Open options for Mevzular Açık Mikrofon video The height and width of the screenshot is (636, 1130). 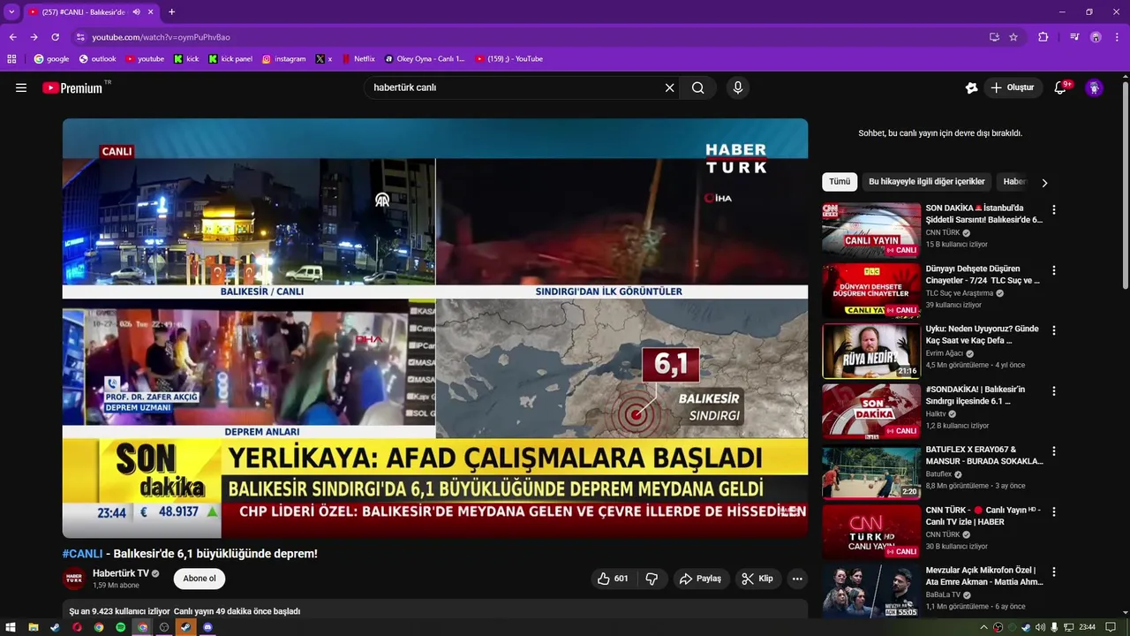[x=1053, y=572]
